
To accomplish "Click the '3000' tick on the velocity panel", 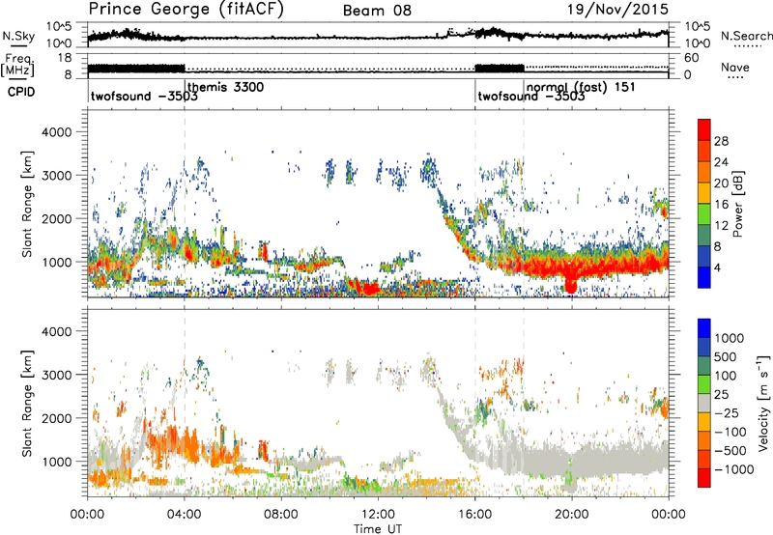I will pyautogui.click(x=57, y=375).
